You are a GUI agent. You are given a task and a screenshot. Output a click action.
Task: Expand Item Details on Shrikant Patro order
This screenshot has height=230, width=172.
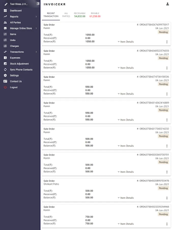pyautogui.click(x=126, y=198)
